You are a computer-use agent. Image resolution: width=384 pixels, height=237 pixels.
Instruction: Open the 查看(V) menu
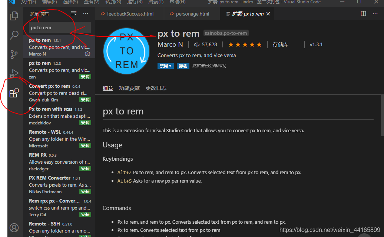[x=92, y=2]
